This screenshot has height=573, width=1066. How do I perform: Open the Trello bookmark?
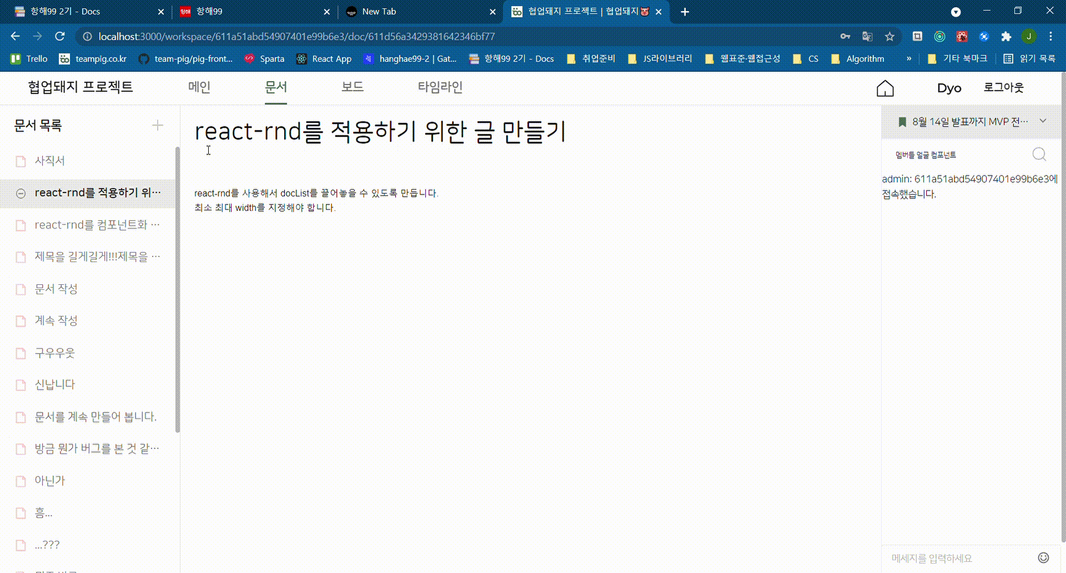click(29, 59)
